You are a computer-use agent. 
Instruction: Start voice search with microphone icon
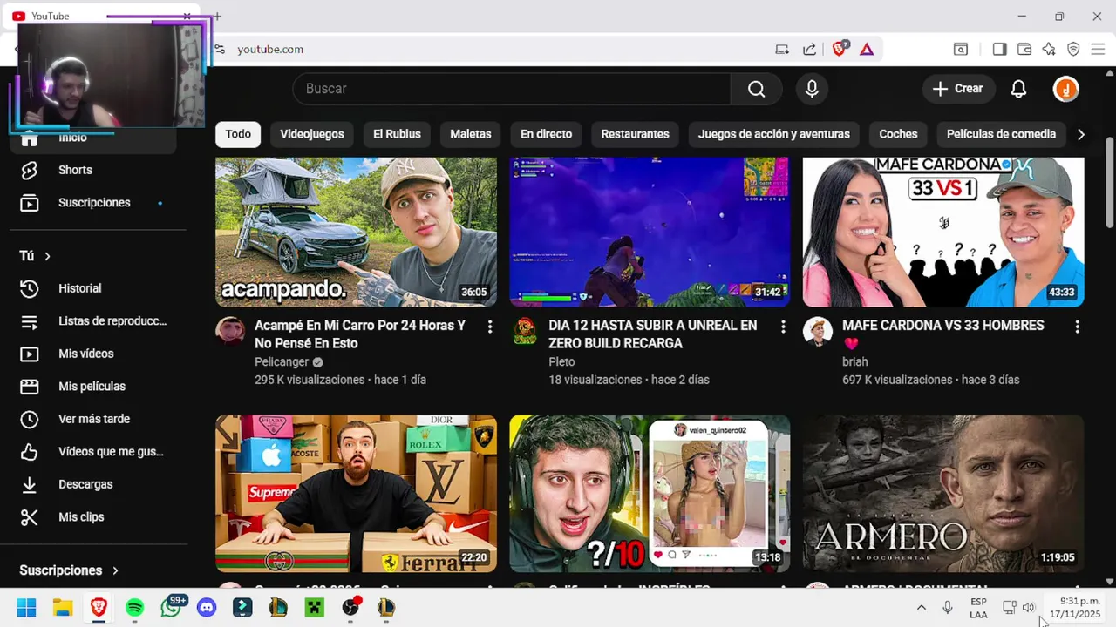tap(812, 89)
